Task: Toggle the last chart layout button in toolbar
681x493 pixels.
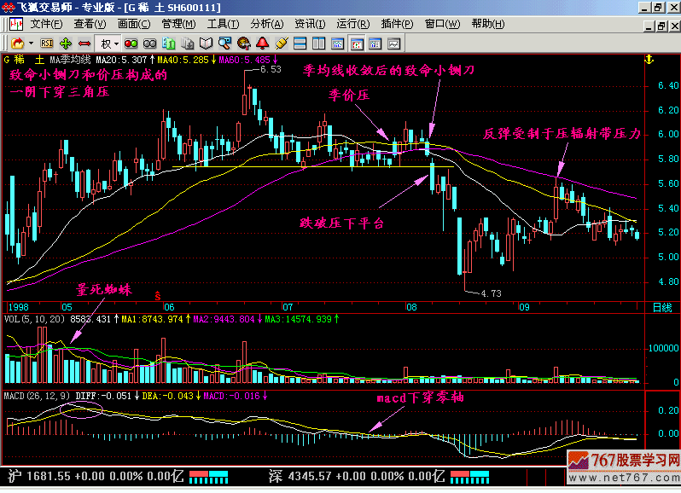Action: [x=393, y=43]
